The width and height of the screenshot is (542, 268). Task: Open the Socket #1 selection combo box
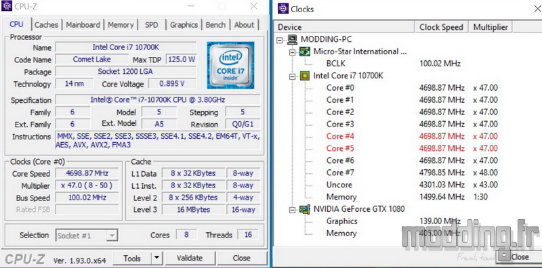click(87, 236)
